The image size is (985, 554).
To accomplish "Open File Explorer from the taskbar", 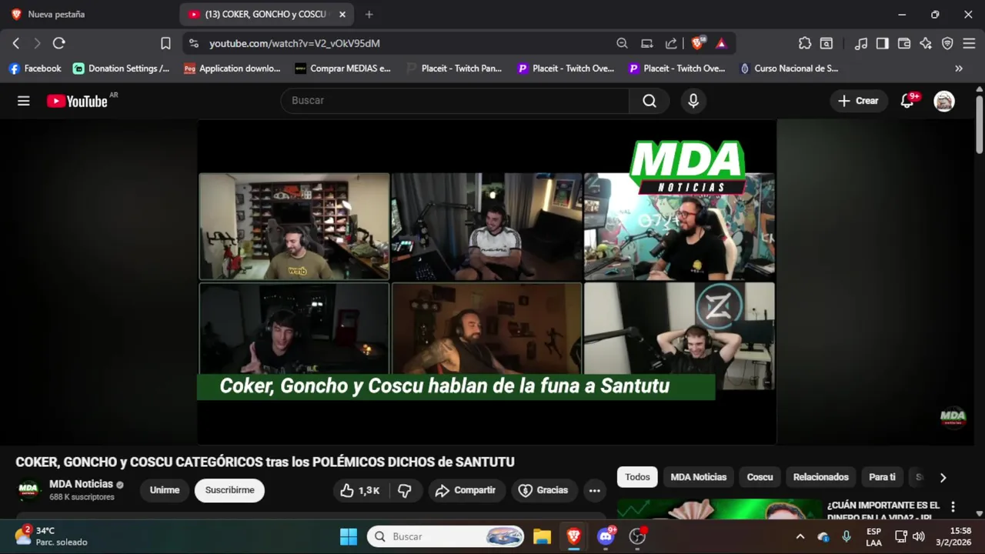I will pos(542,536).
